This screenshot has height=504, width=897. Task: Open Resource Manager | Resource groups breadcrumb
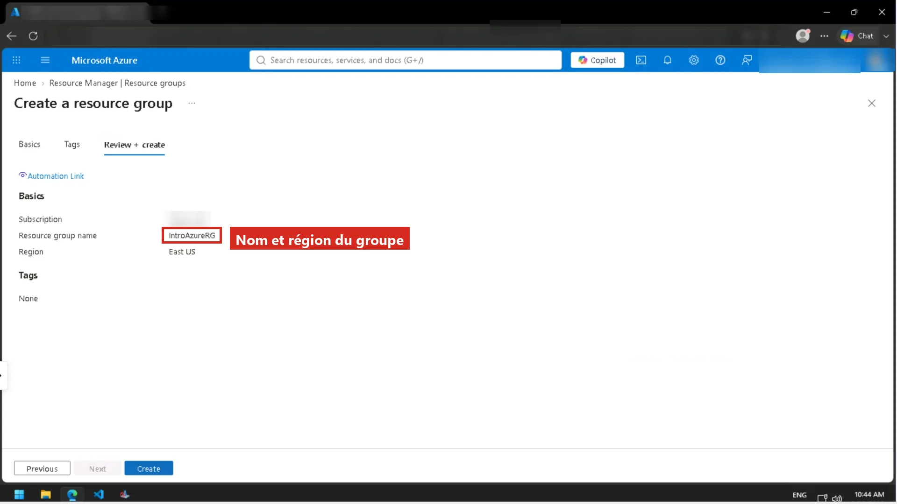(117, 83)
